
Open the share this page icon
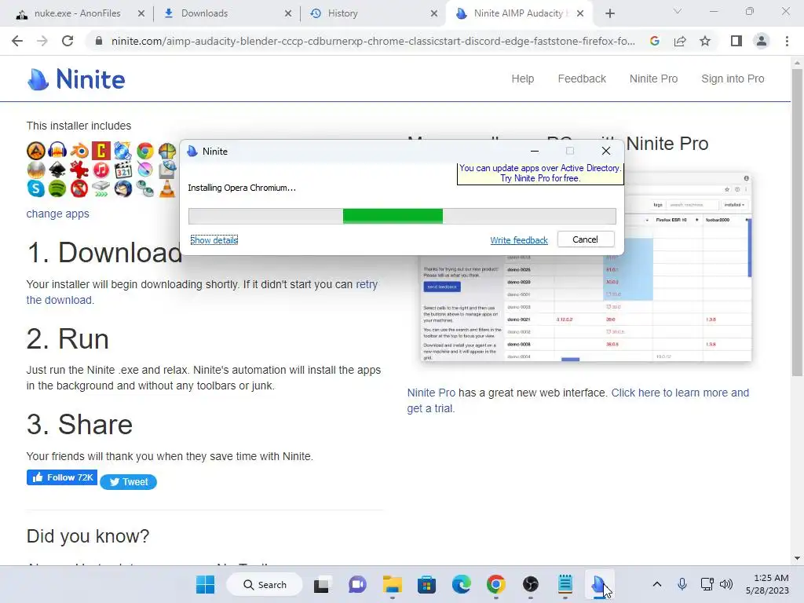(x=680, y=41)
